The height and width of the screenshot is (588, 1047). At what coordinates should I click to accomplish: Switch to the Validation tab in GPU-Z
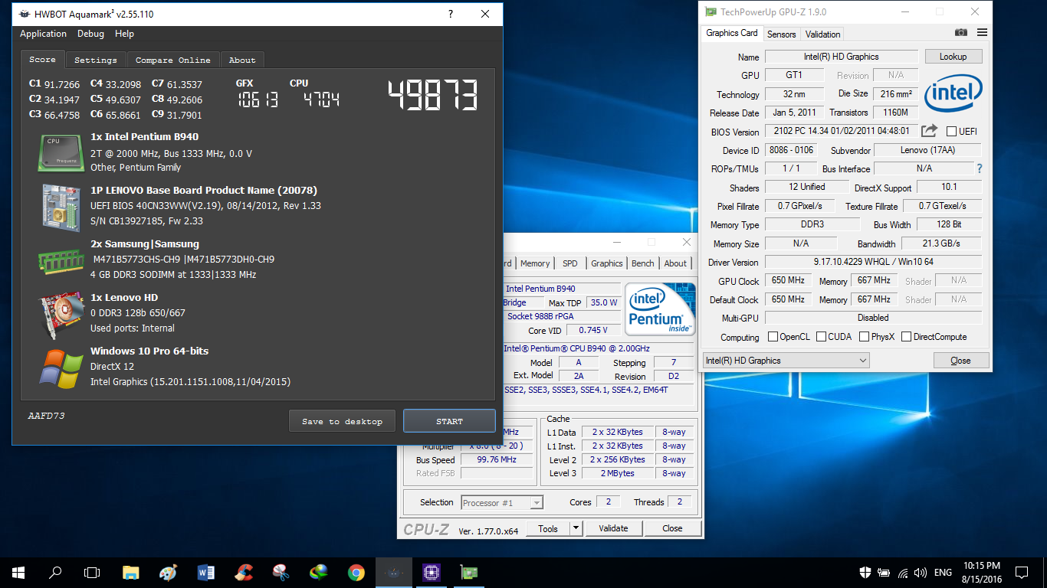pyautogui.click(x=823, y=34)
